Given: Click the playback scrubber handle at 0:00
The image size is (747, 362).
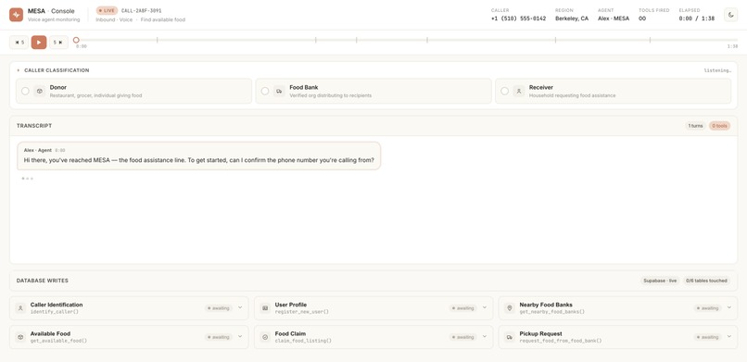Looking at the screenshot, I should (x=76, y=41).
